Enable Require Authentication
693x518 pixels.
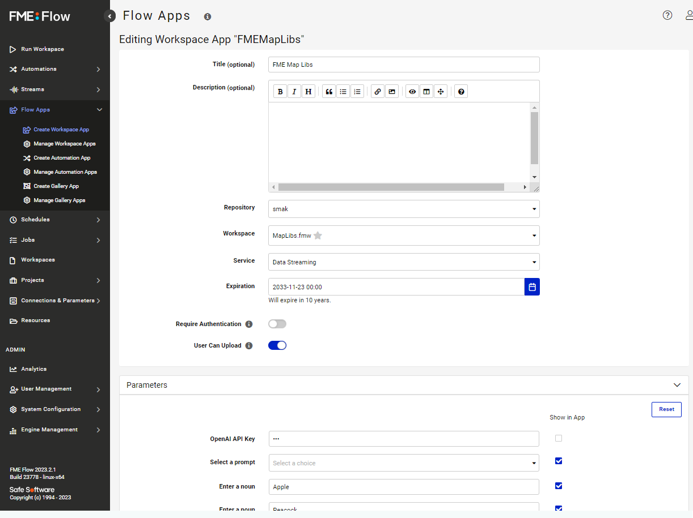[277, 324]
